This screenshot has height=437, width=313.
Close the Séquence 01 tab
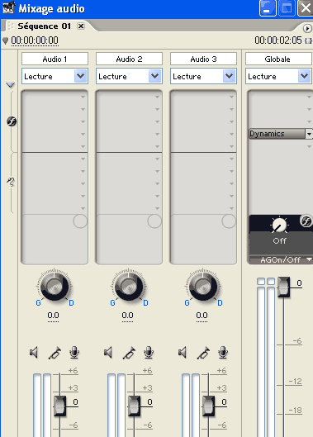[81, 26]
